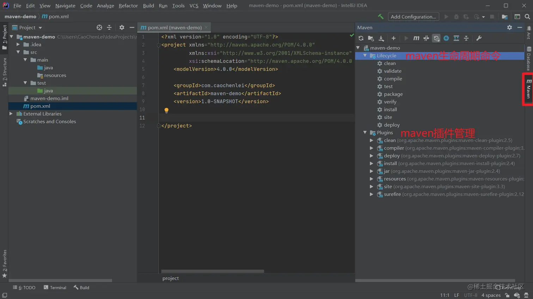The image size is (533, 299).
Task: Open Project Structure from the top toolbar
Action: pos(505,17)
